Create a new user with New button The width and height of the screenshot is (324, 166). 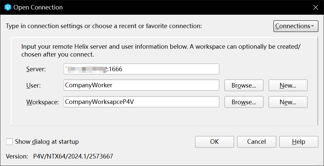tap(288, 85)
